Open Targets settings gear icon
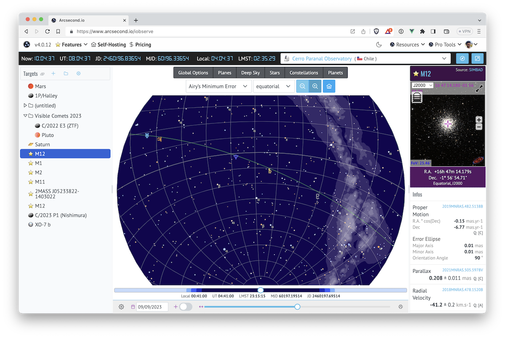This screenshot has height=338, width=505. [78, 74]
